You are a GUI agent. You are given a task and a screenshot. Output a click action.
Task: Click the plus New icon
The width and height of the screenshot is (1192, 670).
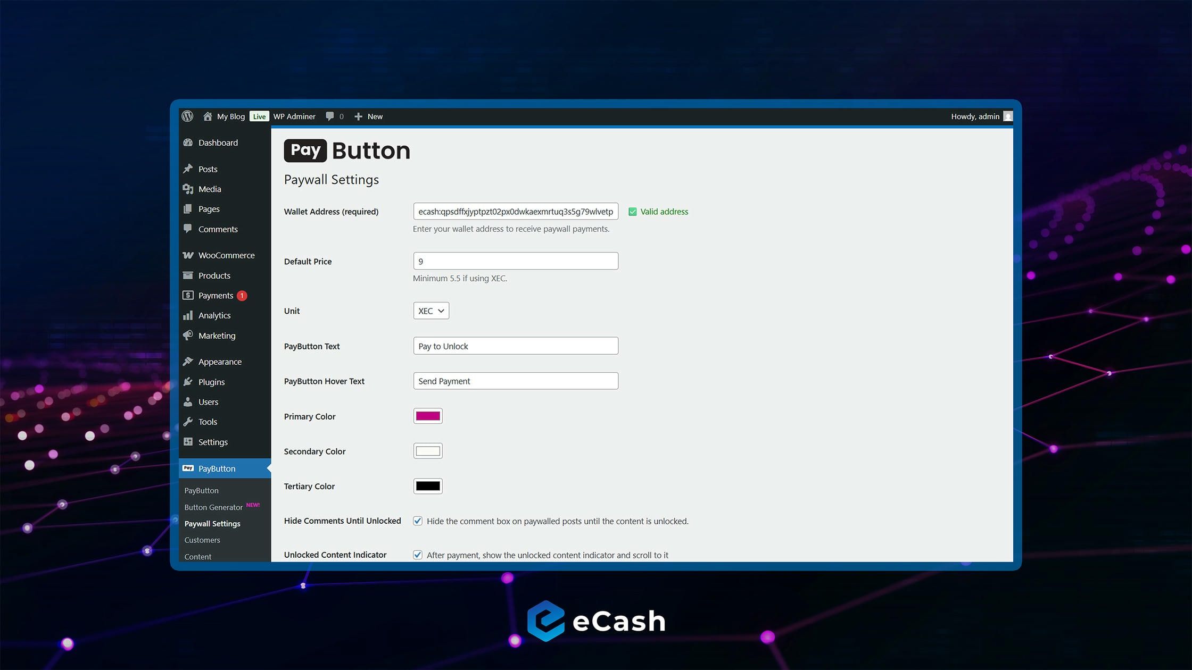click(359, 116)
